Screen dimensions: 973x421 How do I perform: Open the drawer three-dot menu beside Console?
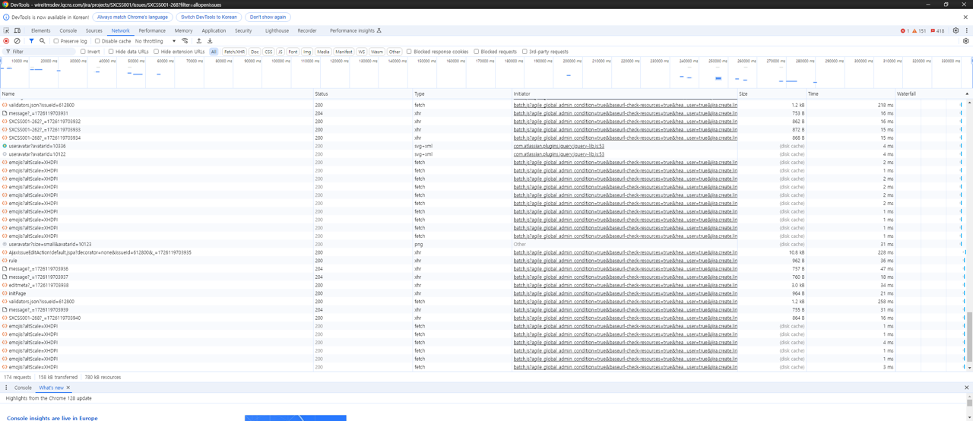point(6,388)
